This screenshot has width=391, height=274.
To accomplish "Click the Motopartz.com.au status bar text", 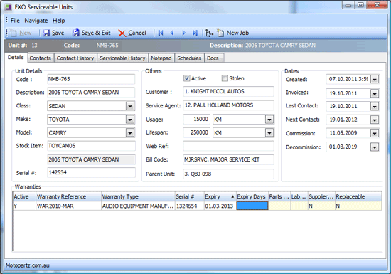I will [x=28, y=265].
